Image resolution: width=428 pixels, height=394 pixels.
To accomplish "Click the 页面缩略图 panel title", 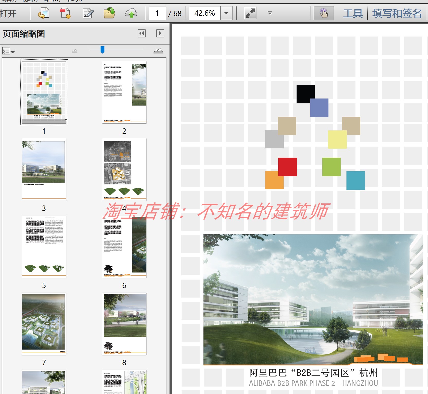I will [24, 34].
